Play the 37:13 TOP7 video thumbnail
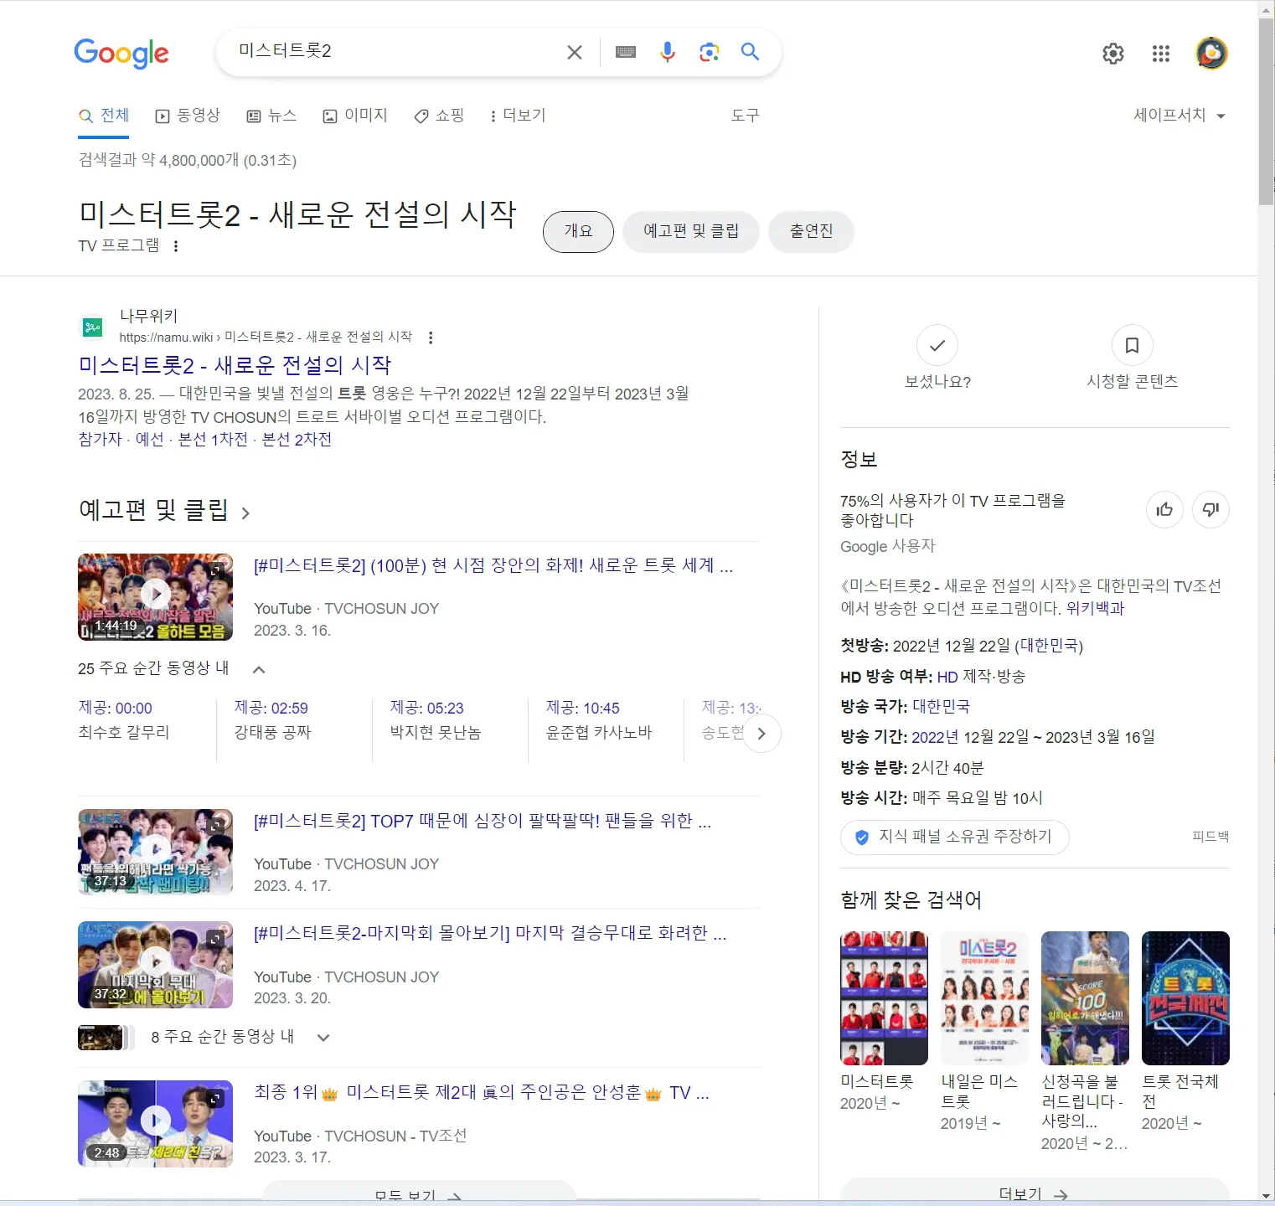This screenshot has height=1206, width=1275. 155,852
